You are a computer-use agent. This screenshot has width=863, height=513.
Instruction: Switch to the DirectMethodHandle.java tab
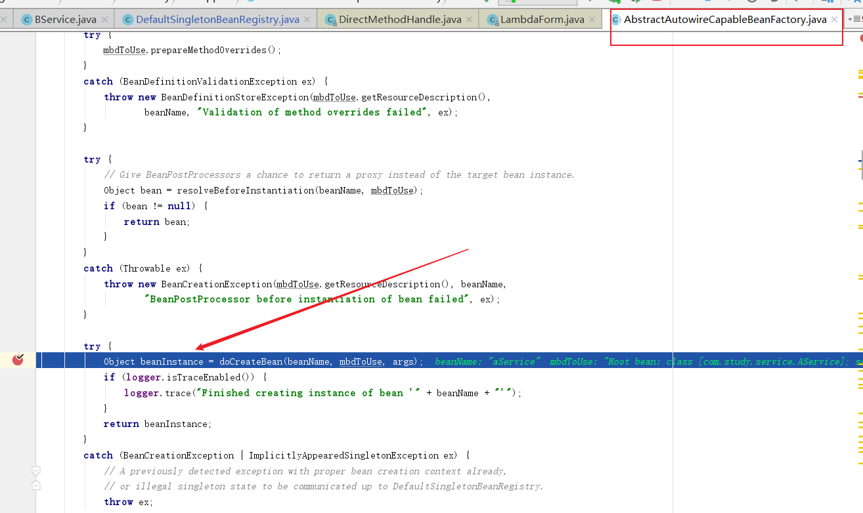pyautogui.click(x=400, y=20)
